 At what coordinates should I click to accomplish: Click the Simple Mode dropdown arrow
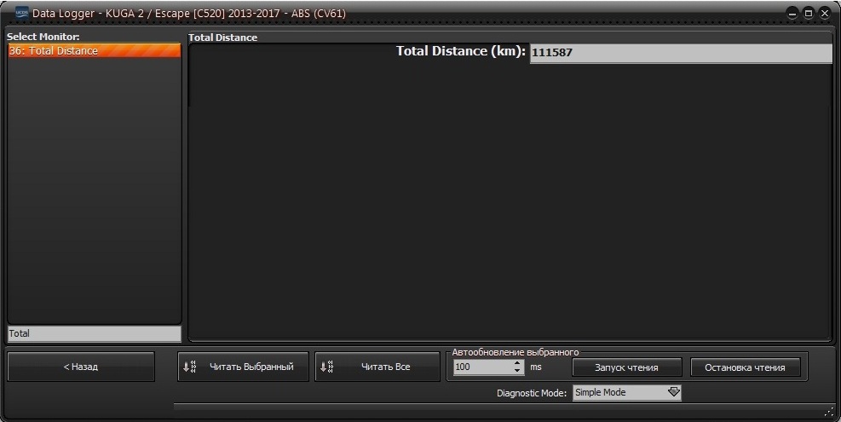(x=674, y=393)
